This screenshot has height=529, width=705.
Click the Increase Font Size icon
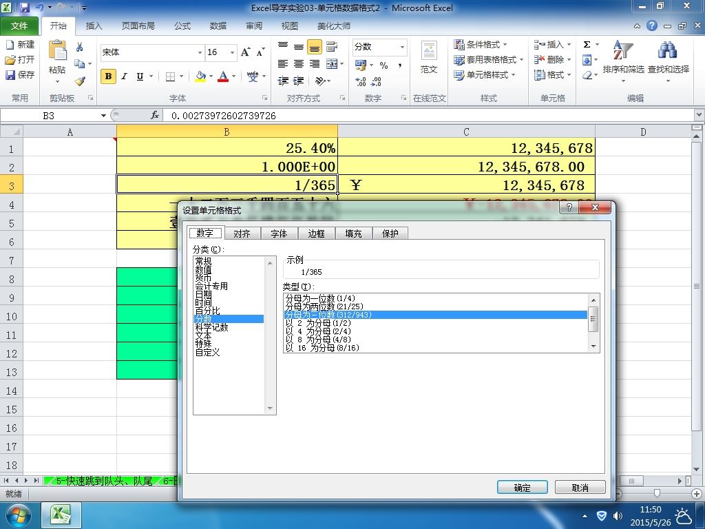point(246,52)
